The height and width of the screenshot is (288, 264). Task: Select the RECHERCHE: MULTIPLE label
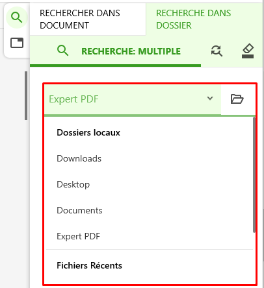[x=131, y=51]
